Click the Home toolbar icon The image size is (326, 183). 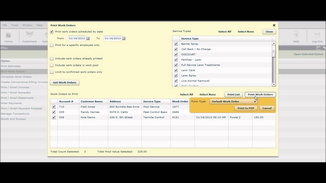[x=8, y=37]
